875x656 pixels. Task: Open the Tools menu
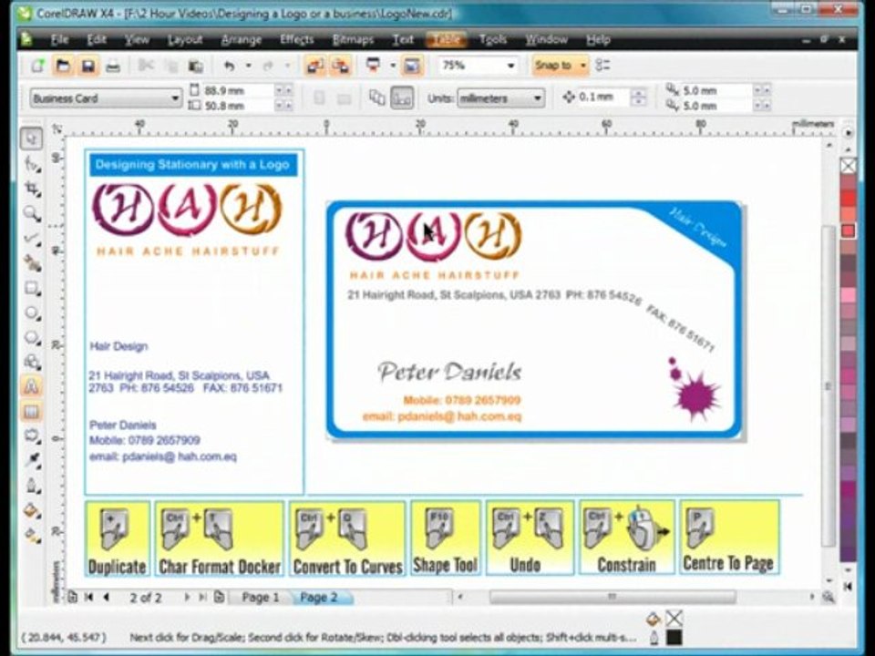point(493,39)
